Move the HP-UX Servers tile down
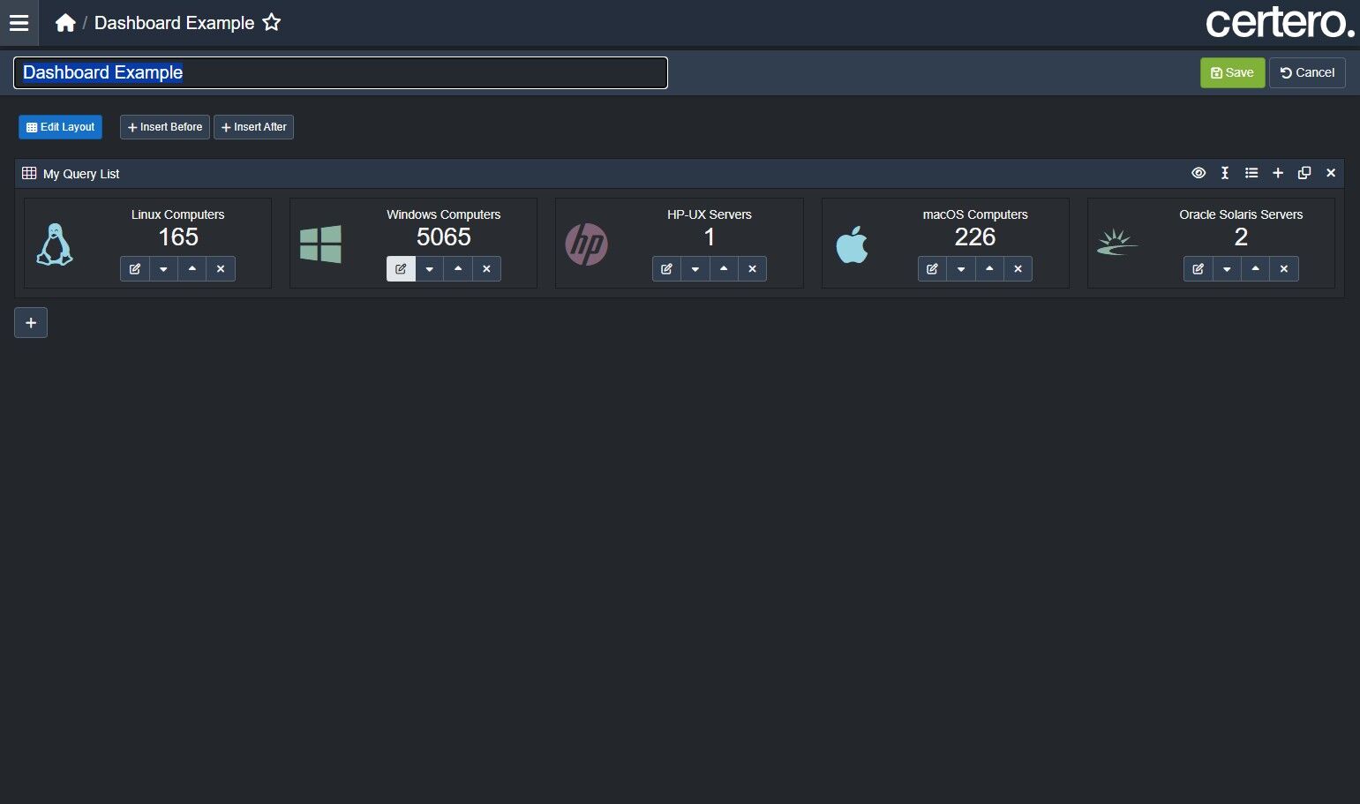 [x=695, y=269]
